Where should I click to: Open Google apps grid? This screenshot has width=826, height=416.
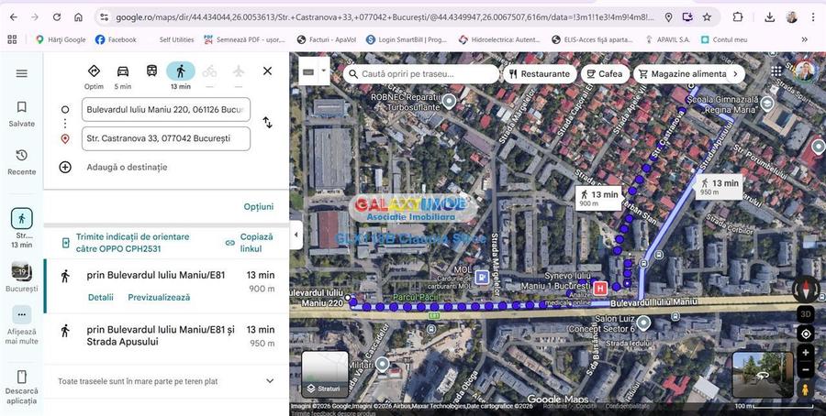coord(776,71)
